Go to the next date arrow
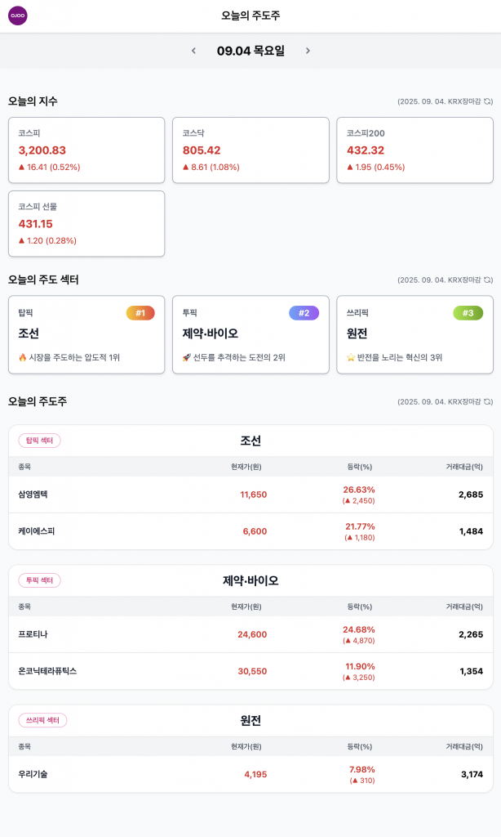This screenshot has height=837, width=501. click(308, 51)
